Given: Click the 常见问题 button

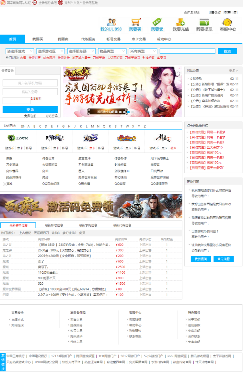Looking at the screenshot, I should click(223, 259).
